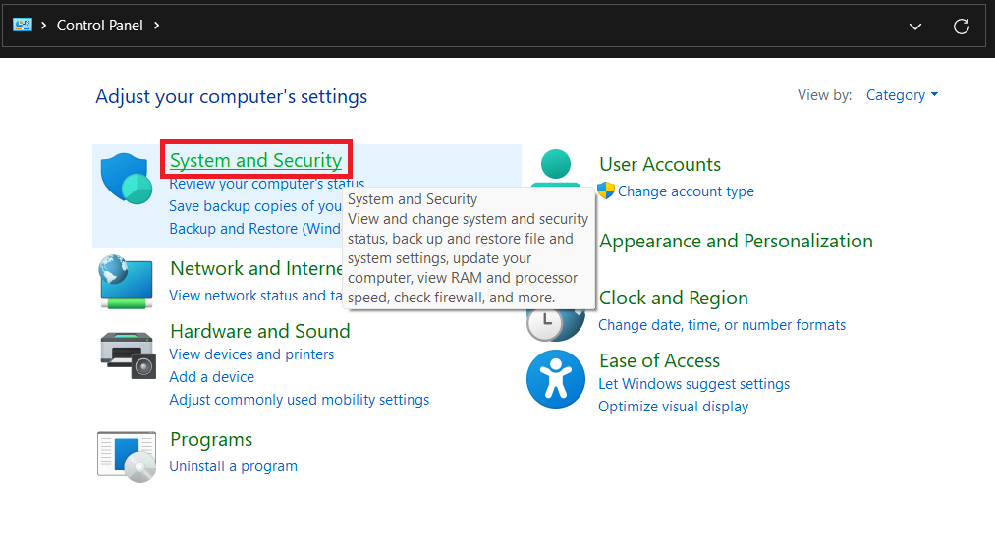
Task: Open the View by Category dropdown
Action: tap(902, 95)
